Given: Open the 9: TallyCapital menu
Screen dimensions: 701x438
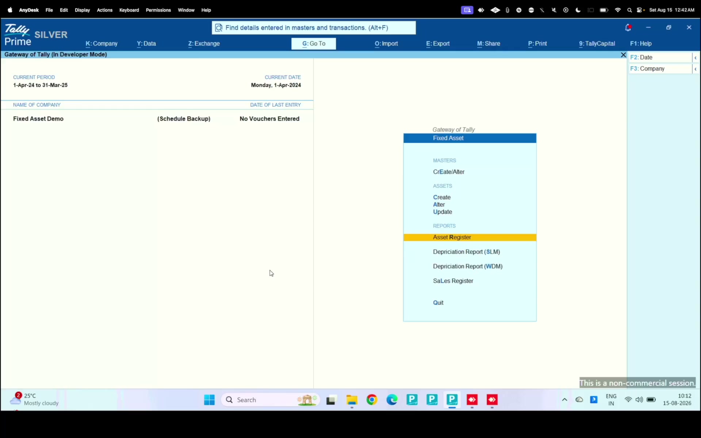Looking at the screenshot, I should (597, 43).
